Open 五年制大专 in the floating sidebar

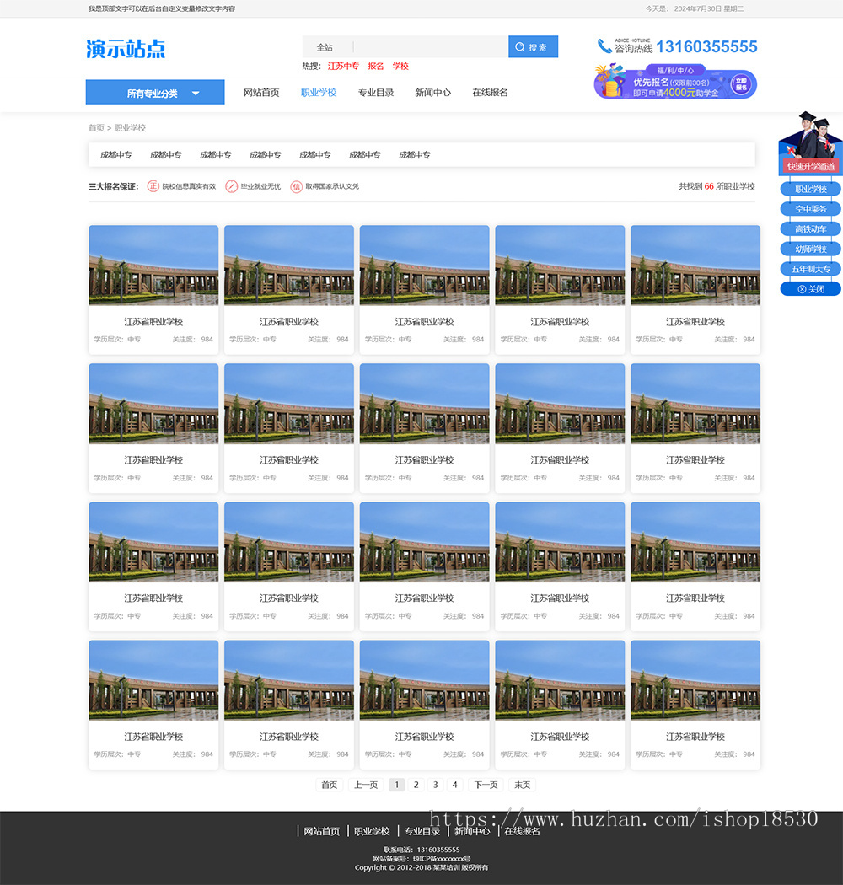pos(810,269)
